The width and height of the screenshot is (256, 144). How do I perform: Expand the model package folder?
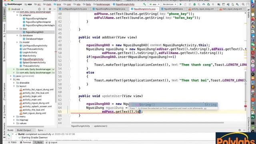click(17, 42)
